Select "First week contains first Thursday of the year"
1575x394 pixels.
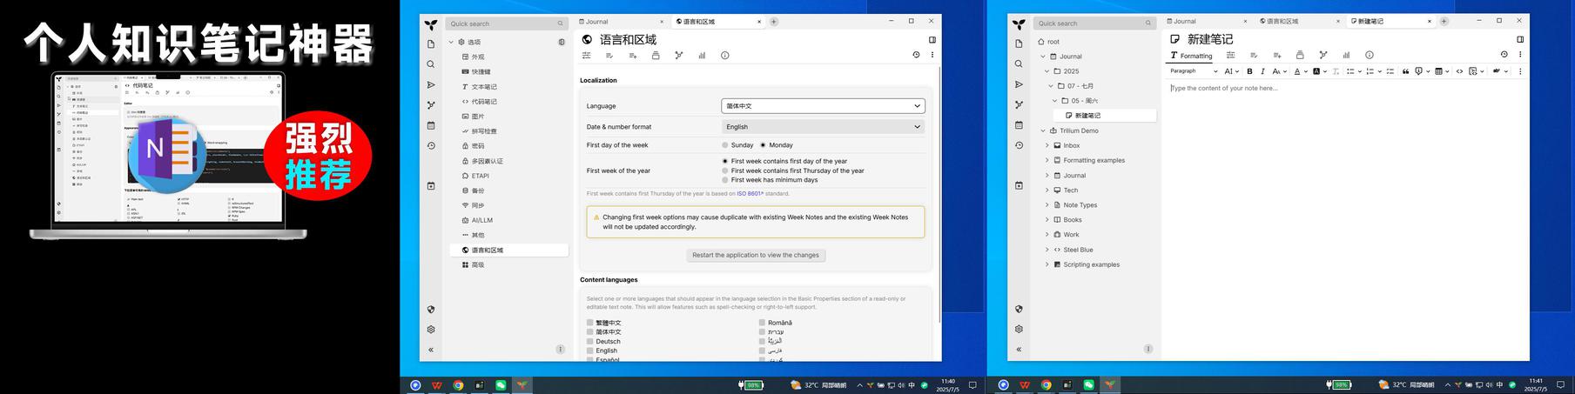point(725,170)
